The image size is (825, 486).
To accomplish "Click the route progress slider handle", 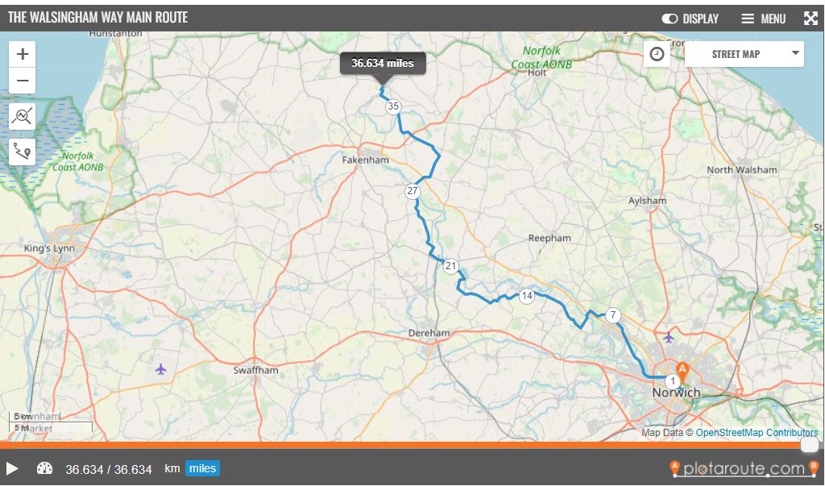I will pyautogui.click(x=809, y=445).
